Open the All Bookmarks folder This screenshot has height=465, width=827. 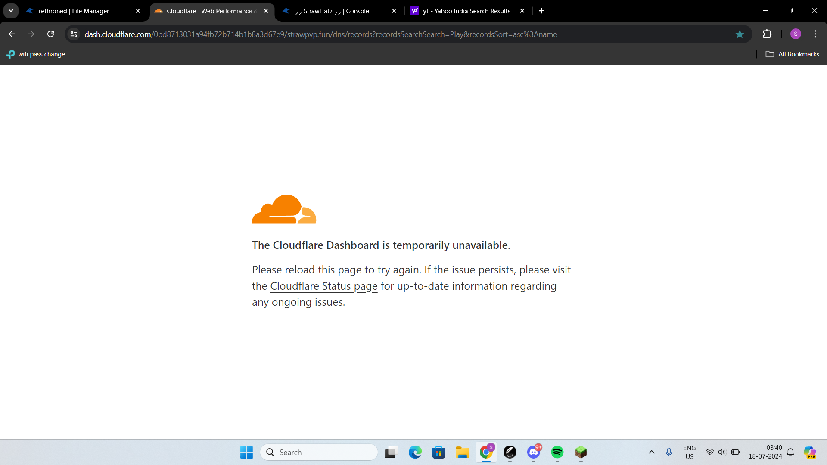point(793,54)
